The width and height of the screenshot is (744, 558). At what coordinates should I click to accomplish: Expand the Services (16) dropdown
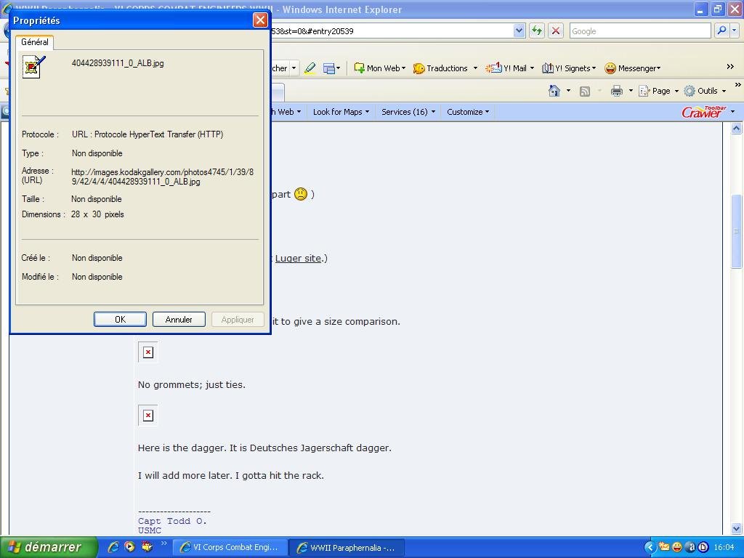[x=408, y=112]
